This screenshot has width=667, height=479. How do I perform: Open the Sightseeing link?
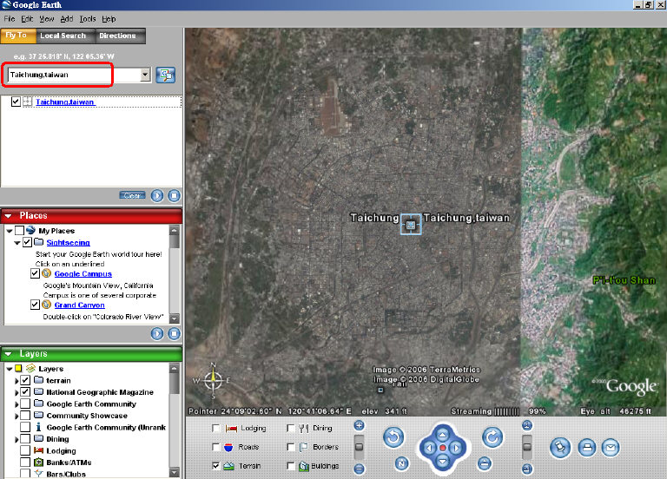click(x=68, y=243)
